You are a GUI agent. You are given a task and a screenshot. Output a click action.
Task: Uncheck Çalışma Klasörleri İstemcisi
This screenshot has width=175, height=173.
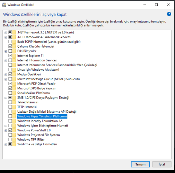(10, 46)
